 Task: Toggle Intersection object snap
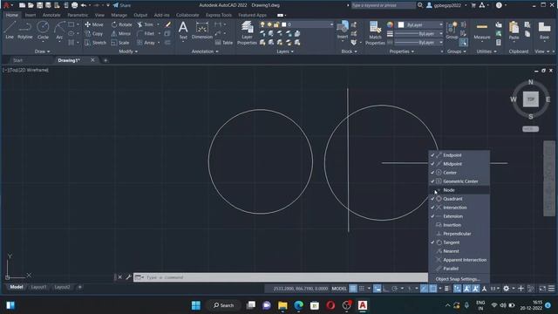(459, 208)
